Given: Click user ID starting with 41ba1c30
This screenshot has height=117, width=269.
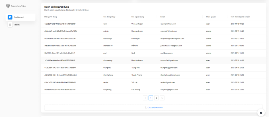Looking at the screenshot, I should tap(60, 82).
